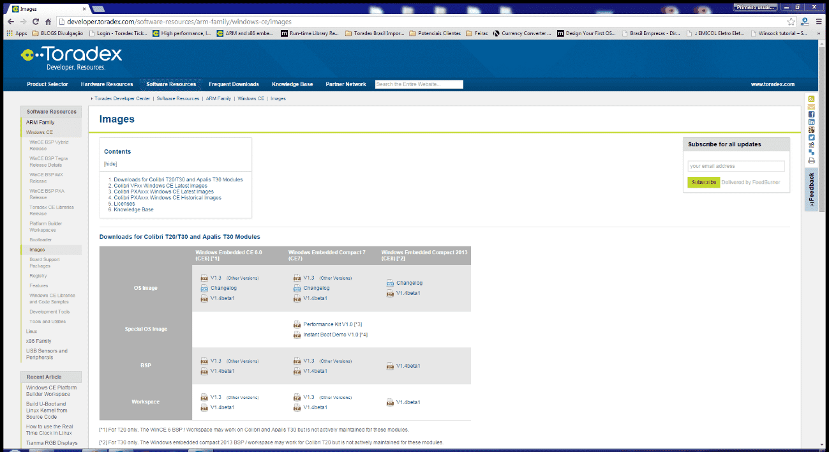829x452 pixels.
Task: Open Partner Network nav menu
Action: pos(346,84)
